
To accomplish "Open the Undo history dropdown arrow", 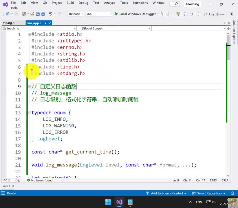I will tap(55, 14).
